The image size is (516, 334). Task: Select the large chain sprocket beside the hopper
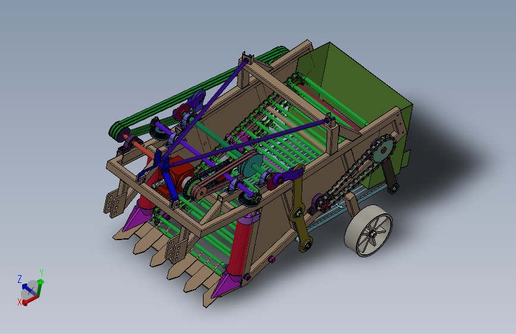click(383, 150)
